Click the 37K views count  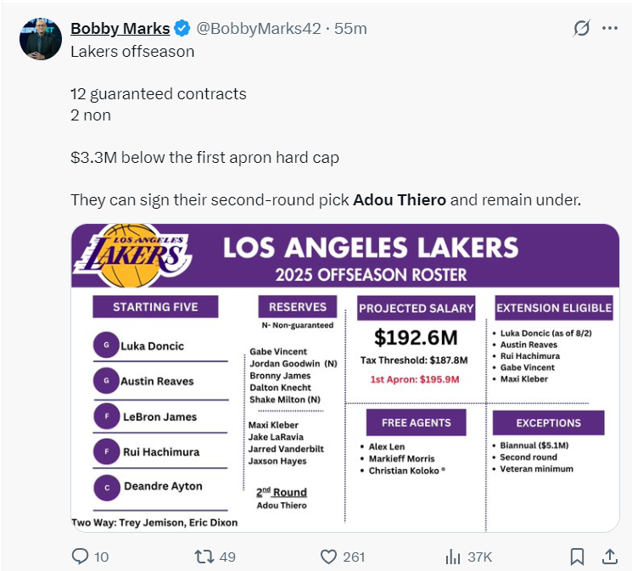click(479, 557)
